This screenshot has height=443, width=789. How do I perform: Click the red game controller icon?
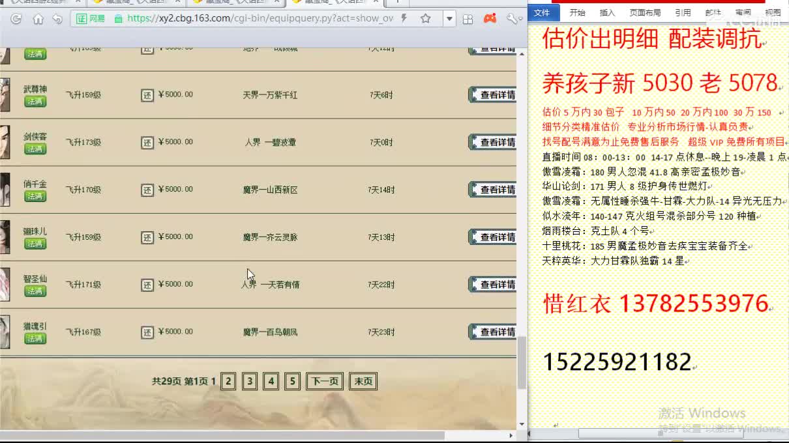[490, 19]
